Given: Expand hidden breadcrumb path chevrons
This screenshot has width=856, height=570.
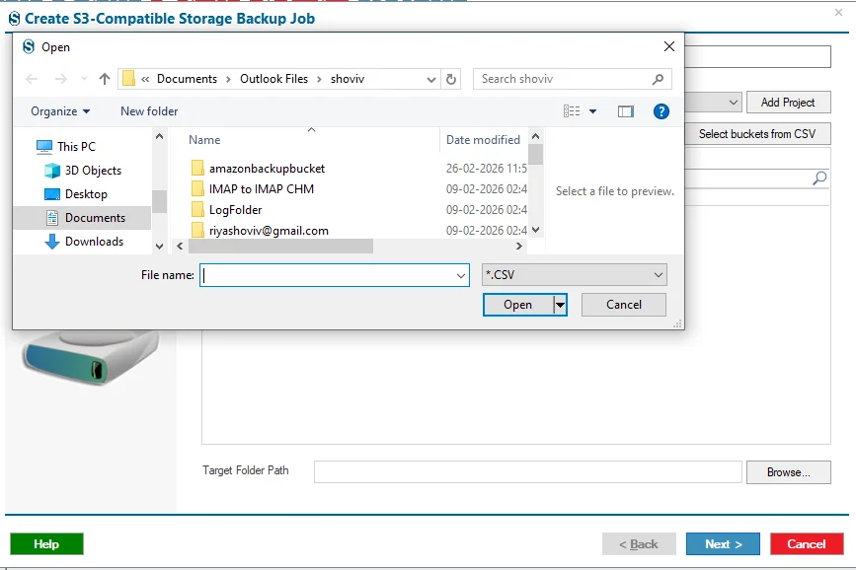Looking at the screenshot, I should [x=145, y=79].
